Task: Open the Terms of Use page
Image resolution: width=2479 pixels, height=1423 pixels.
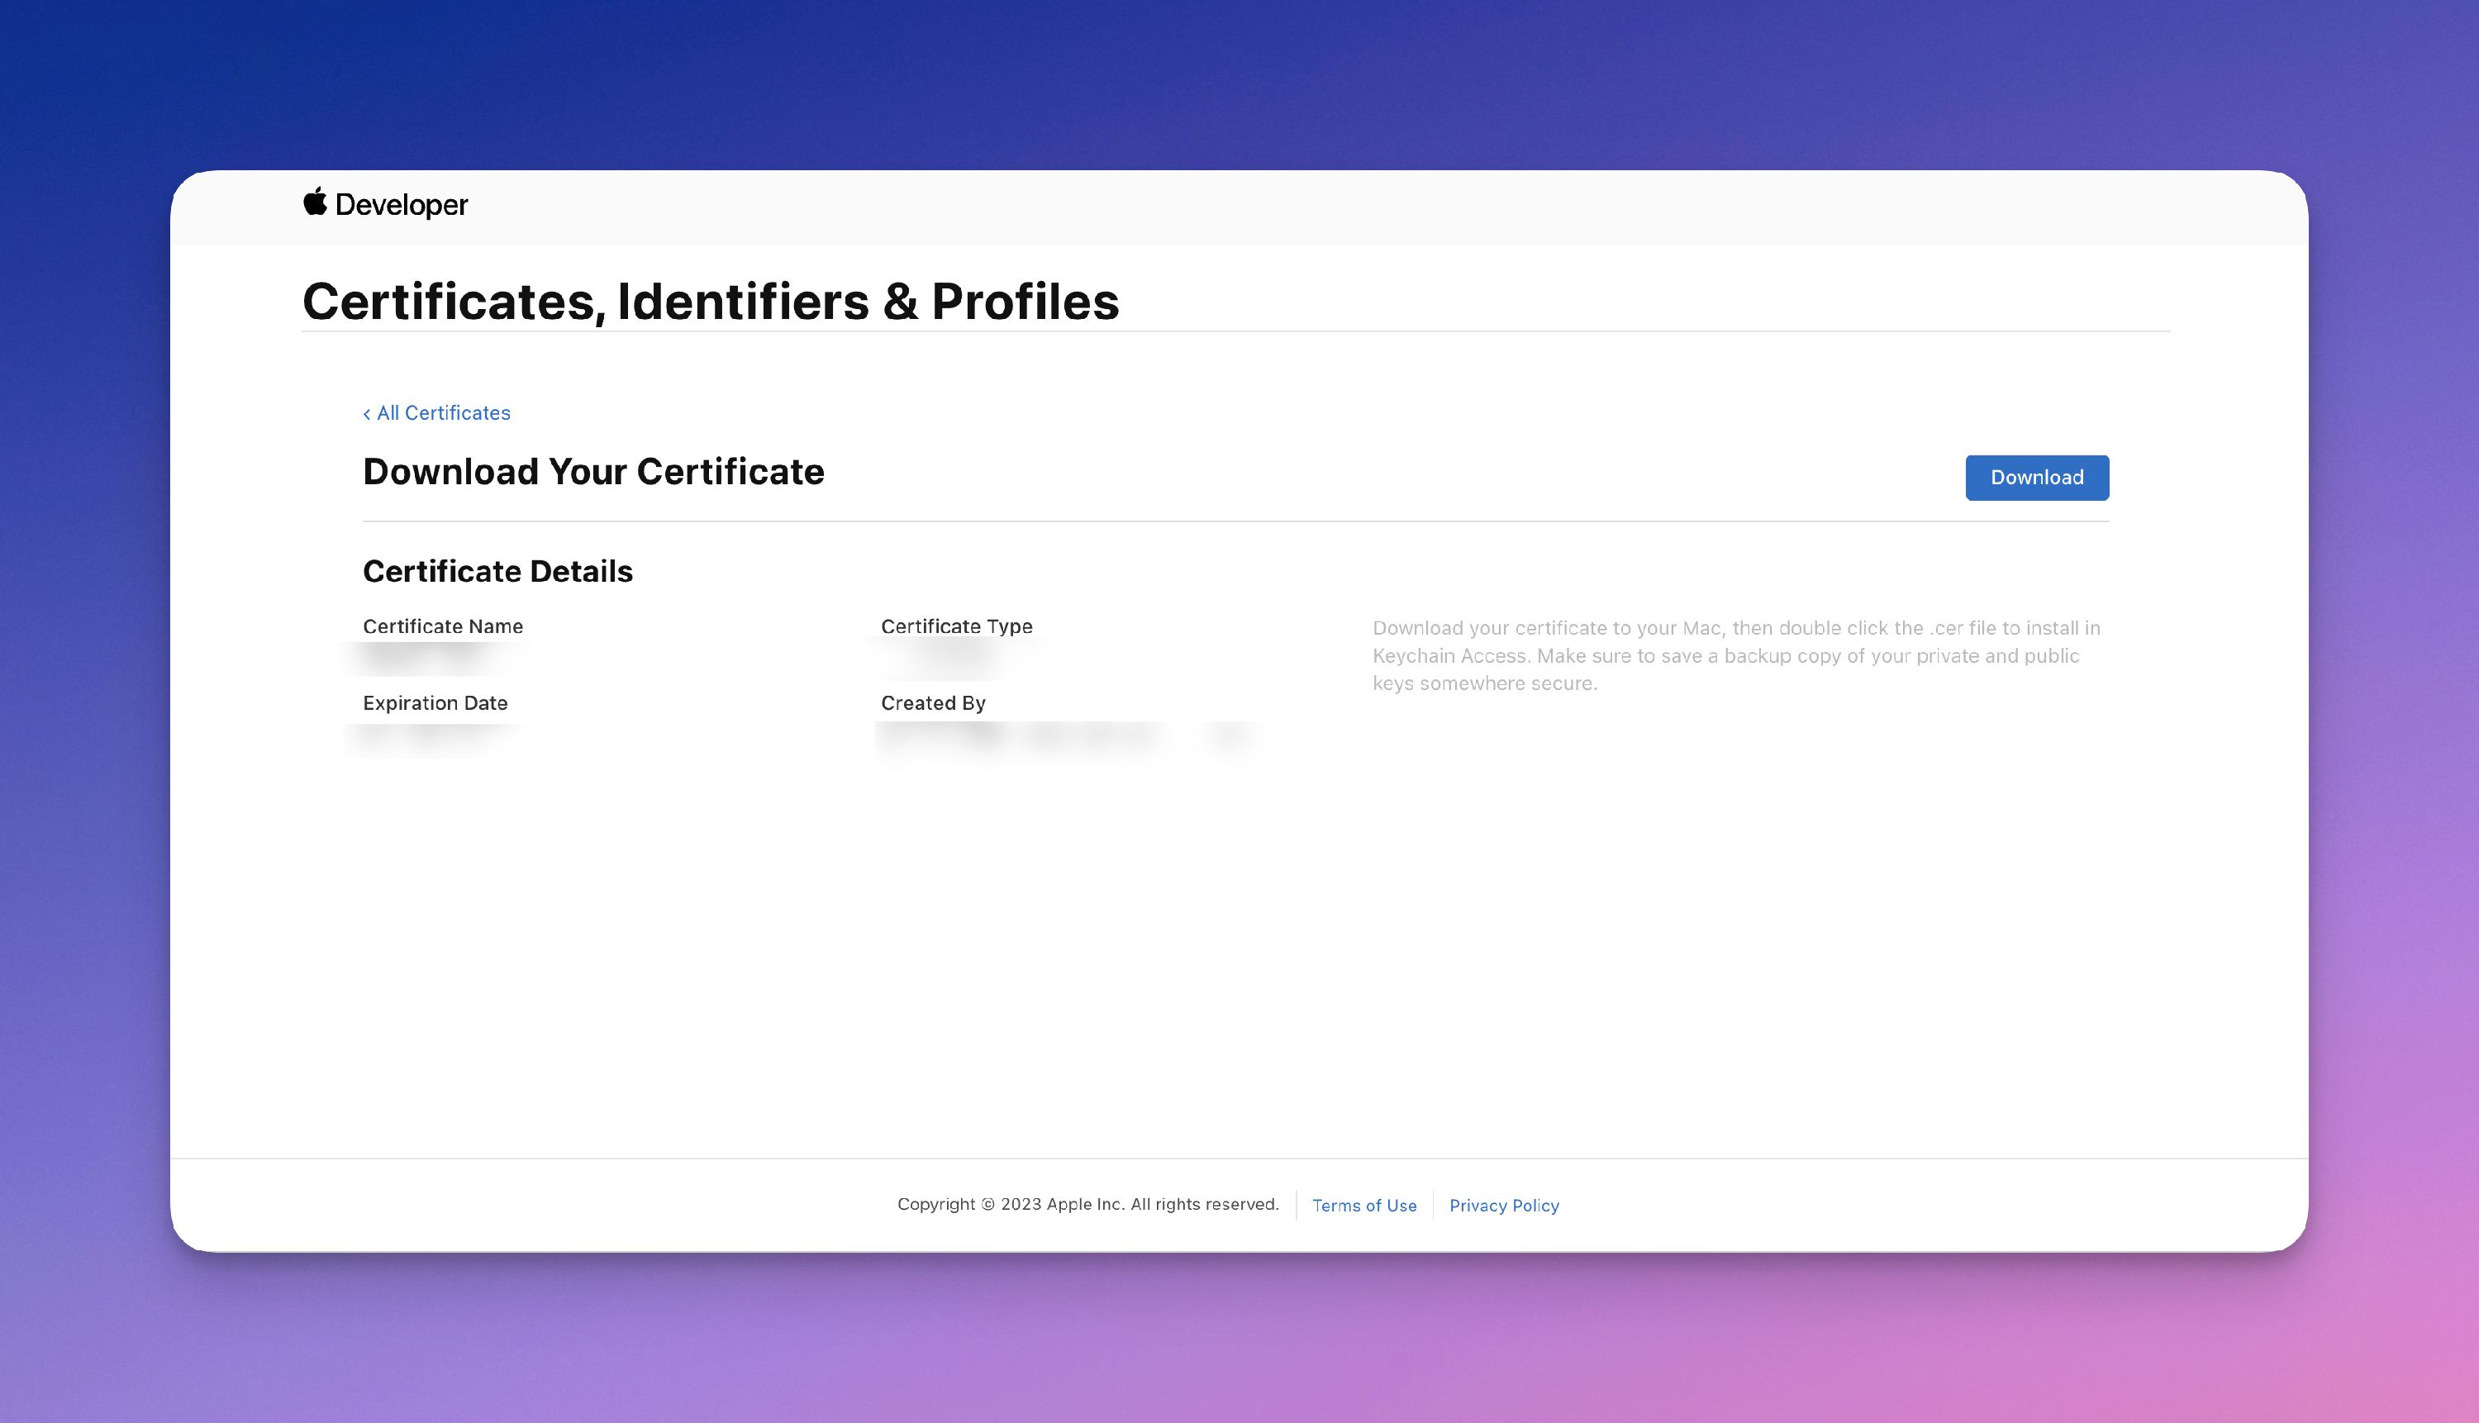Action: click(x=1364, y=1205)
